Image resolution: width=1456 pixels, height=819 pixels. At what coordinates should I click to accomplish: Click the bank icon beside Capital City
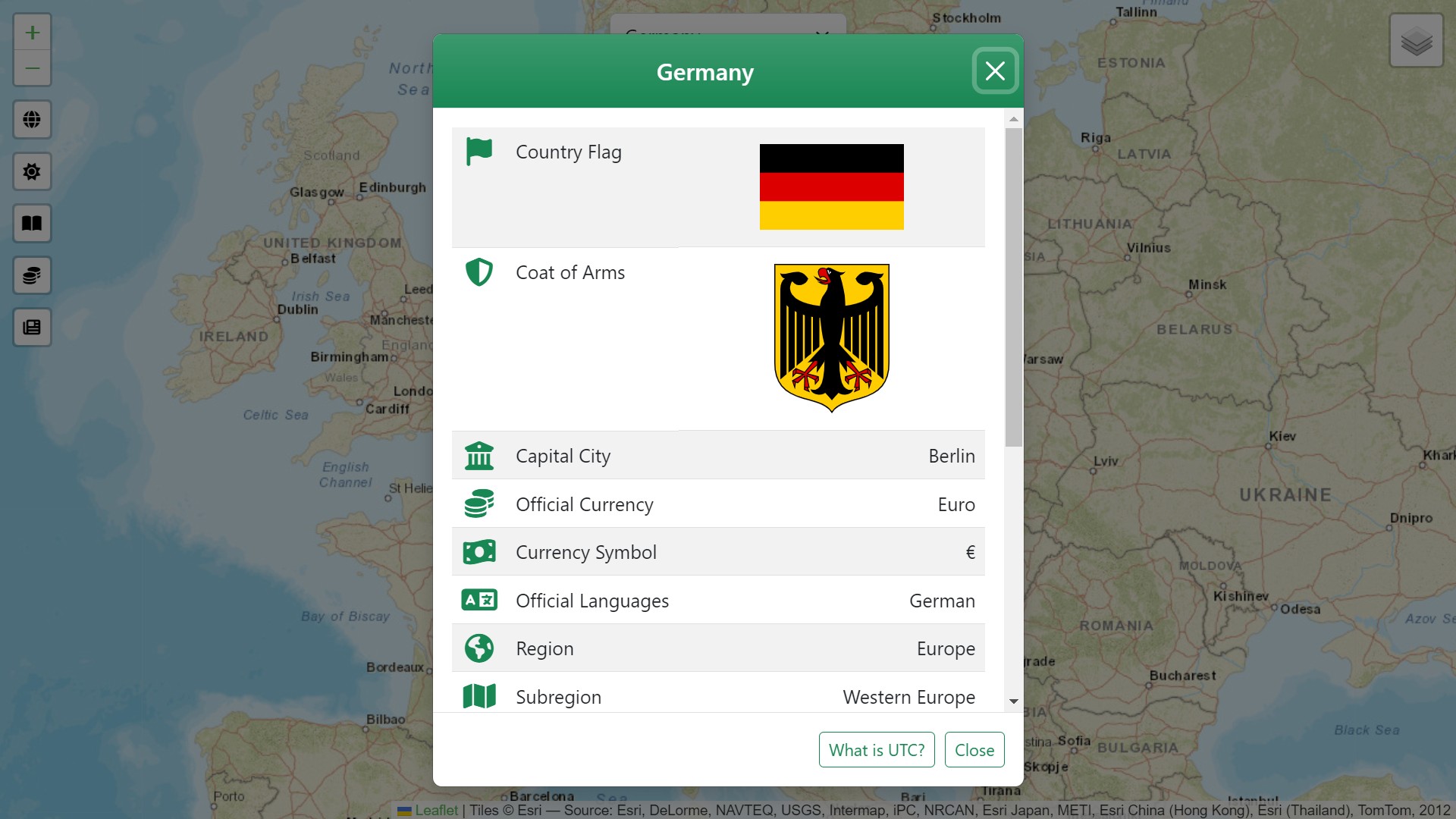tap(479, 455)
